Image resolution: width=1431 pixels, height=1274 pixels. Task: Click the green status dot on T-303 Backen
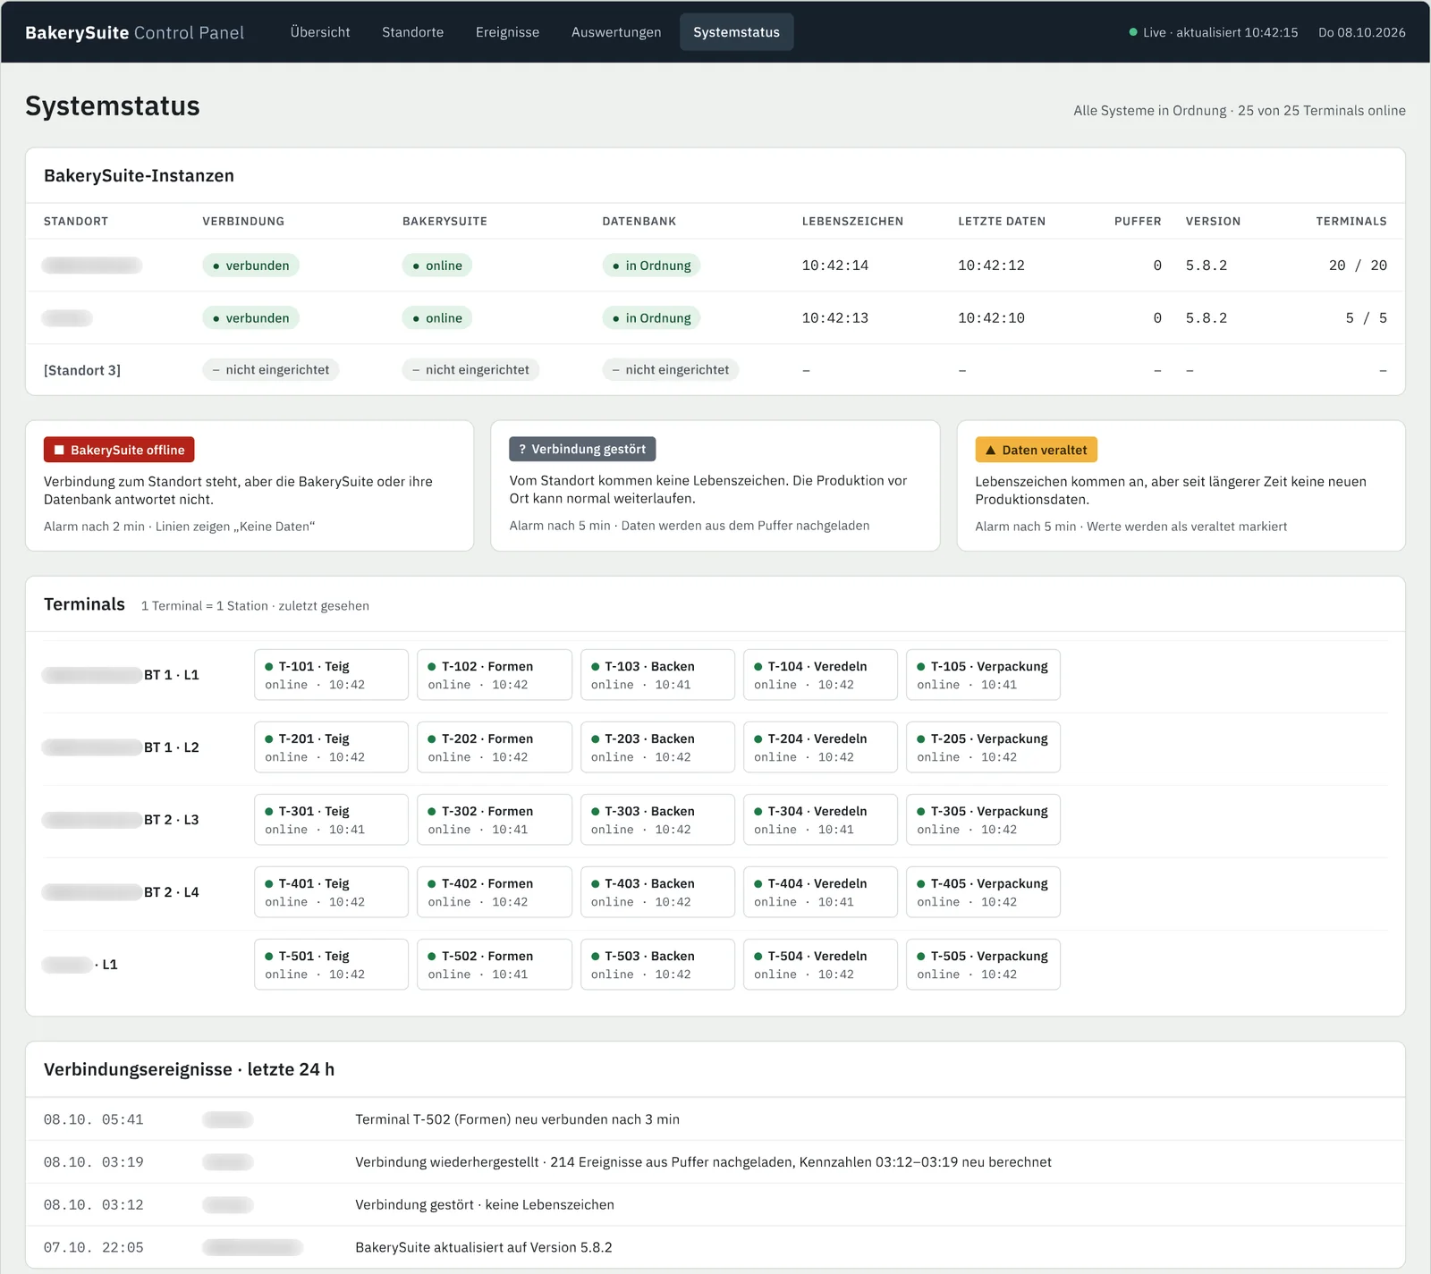595,811
